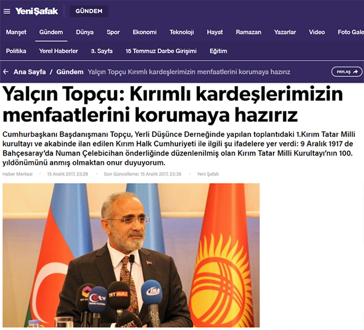The height and width of the screenshot is (330, 364).
Task: Select the Gündem navigation tab
Action: [x=51, y=32]
